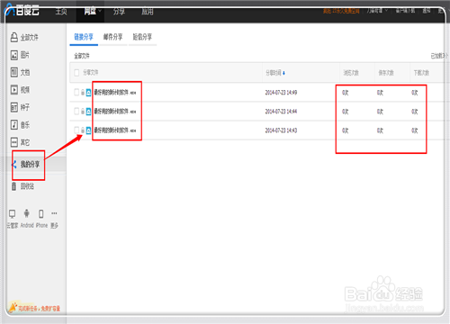This screenshot has height=324, width=450.
Task: Open the username account dropdown in top bar
Action: click(x=377, y=11)
